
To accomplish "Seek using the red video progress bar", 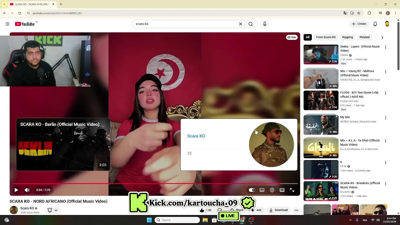I will [x=155, y=184].
